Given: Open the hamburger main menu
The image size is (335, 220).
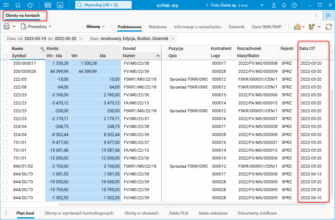Looking at the screenshot, I should (6, 5).
